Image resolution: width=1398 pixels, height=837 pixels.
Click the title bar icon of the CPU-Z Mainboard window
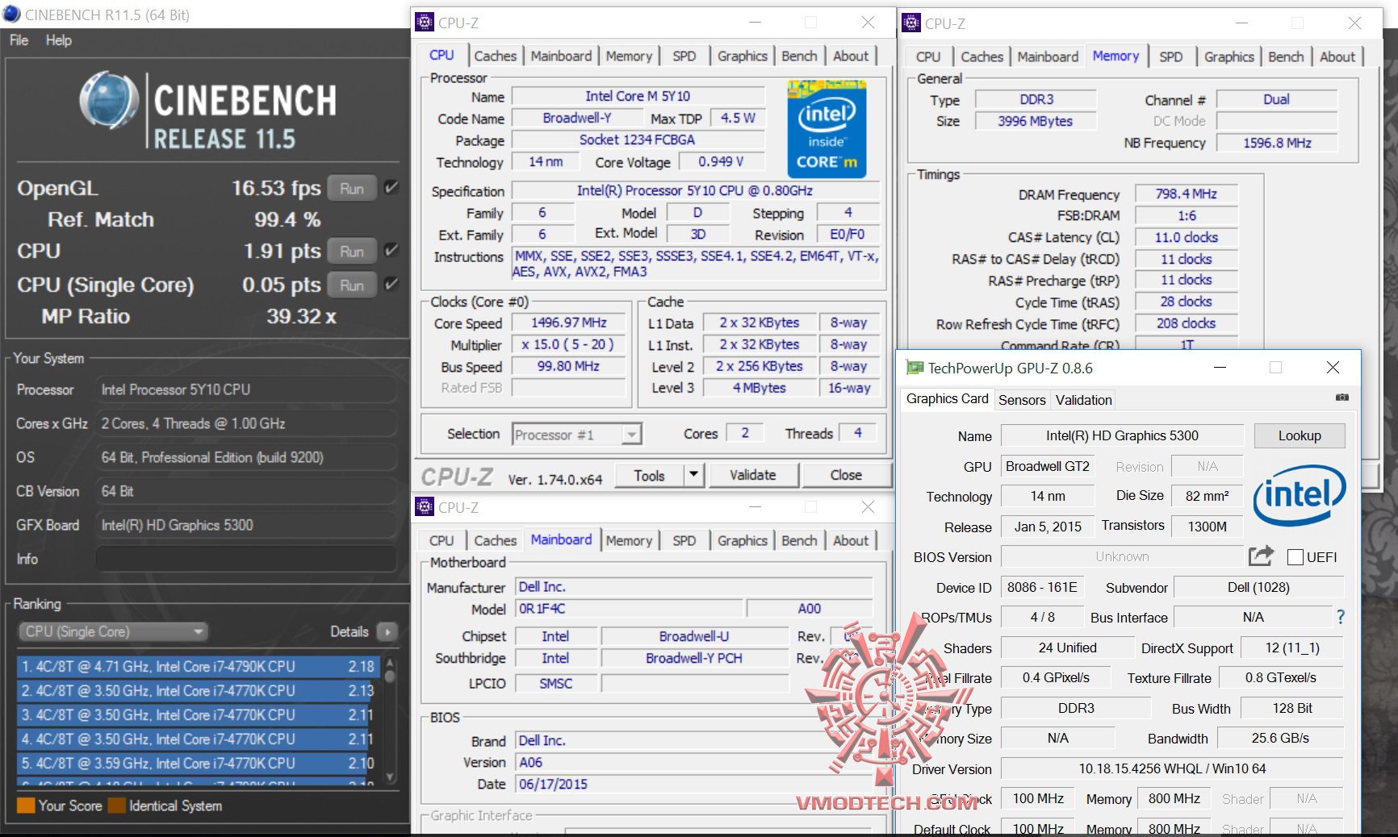(x=425, y=507)
